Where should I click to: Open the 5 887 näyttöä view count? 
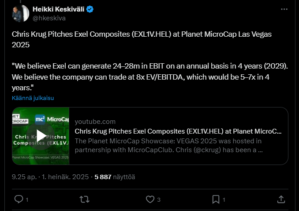(115, 177)
